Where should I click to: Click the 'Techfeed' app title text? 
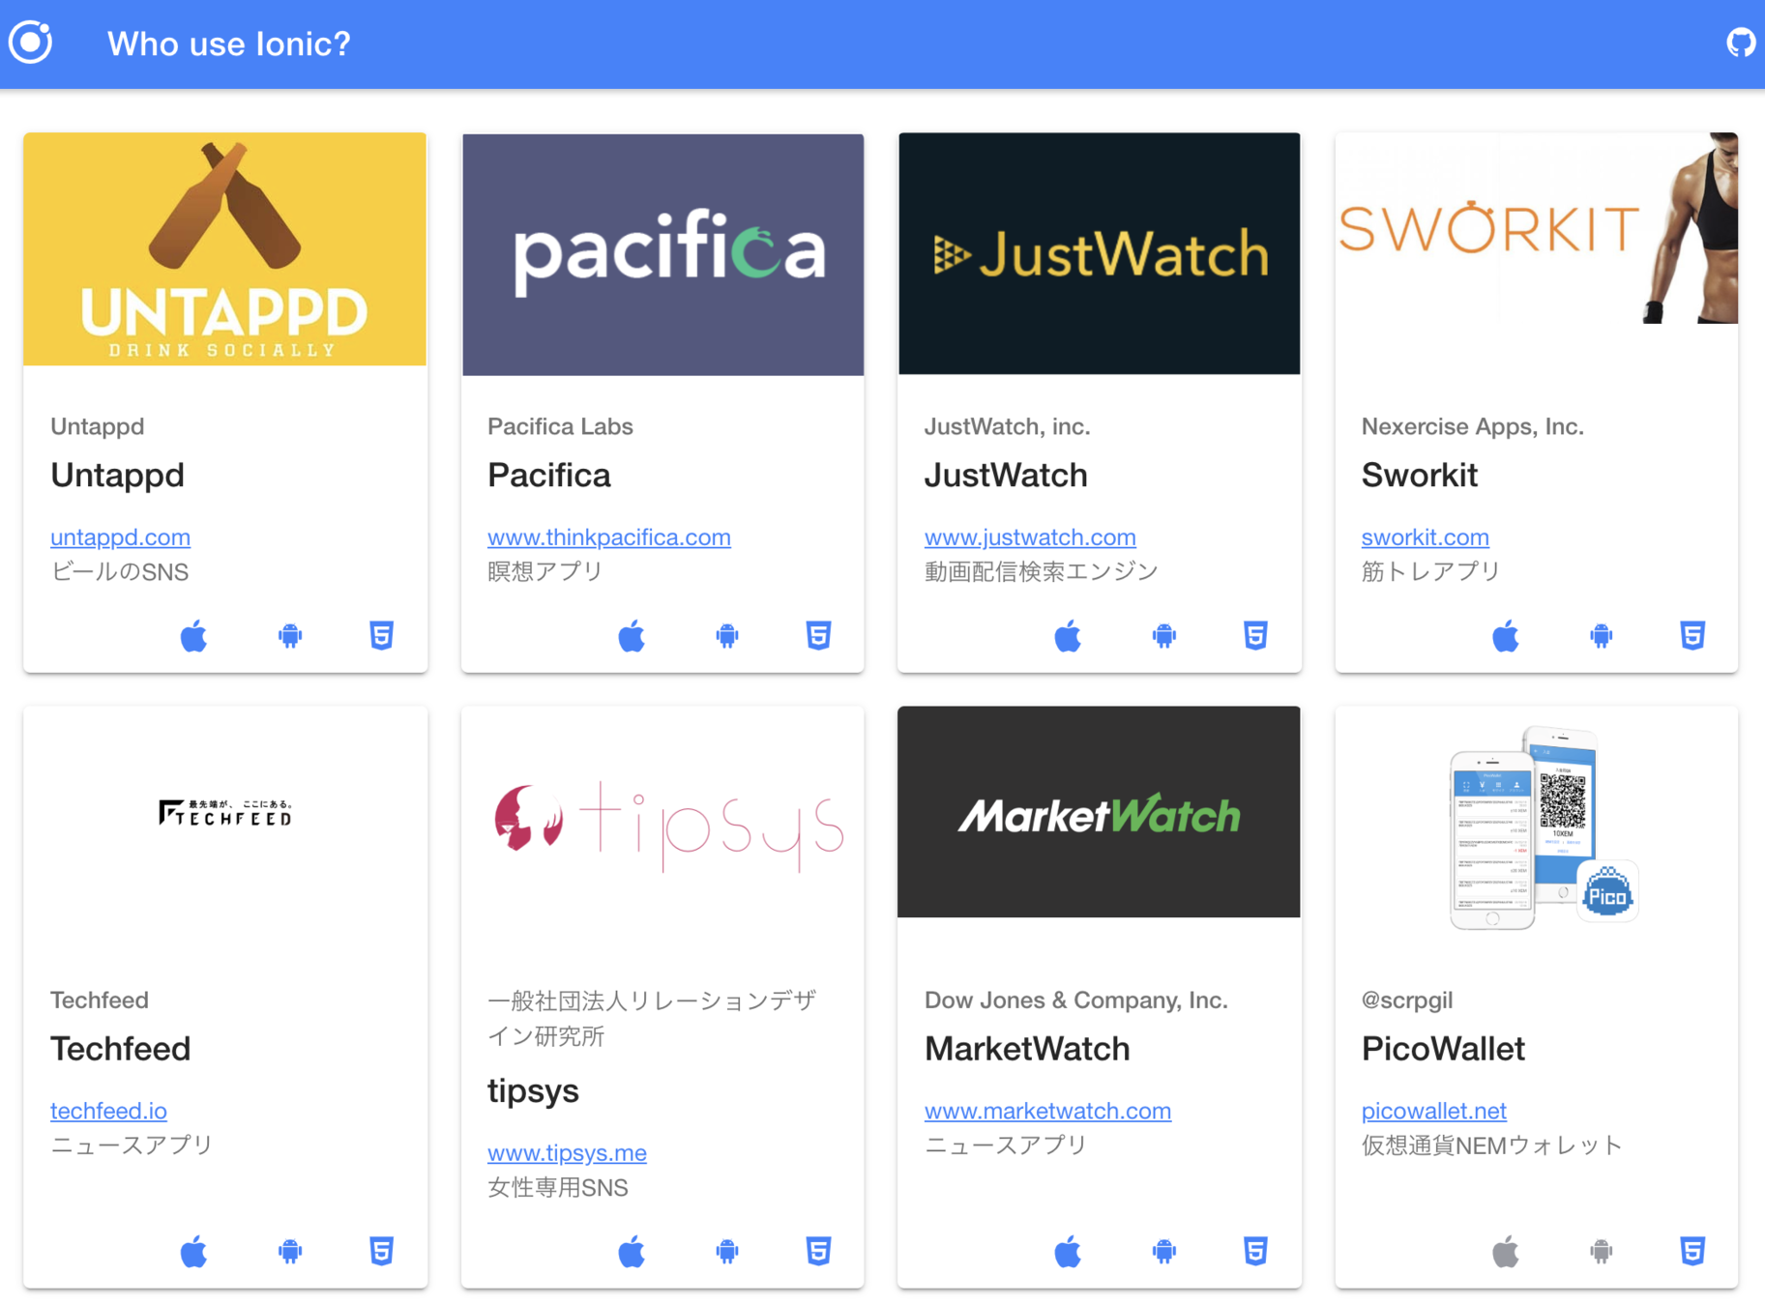[x=121, y=1049]
